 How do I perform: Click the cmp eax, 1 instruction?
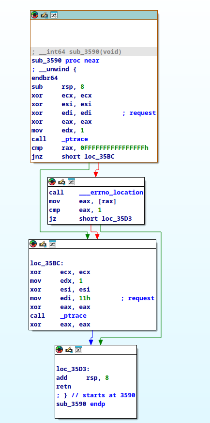point(75,210)
